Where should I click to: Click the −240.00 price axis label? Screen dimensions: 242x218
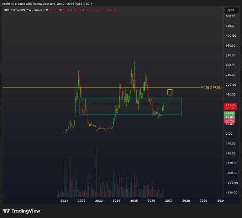coord(231,192)
